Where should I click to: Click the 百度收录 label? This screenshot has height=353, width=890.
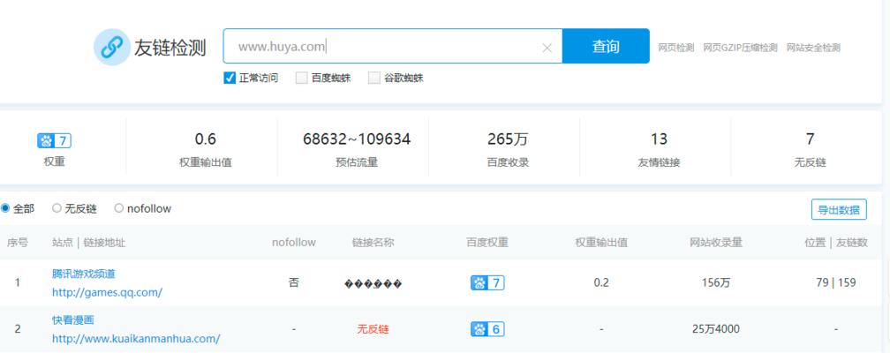pos(508,163)
